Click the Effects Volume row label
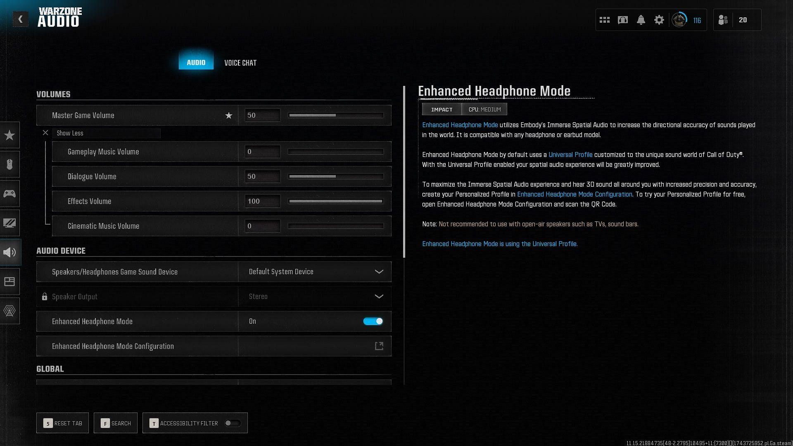The height and width of the screenshot is (446, 793). (x=89, y=201)
